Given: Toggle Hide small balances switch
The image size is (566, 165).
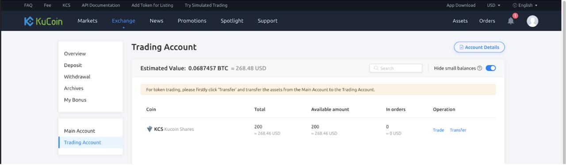Looking at the screenshot, I should 490,68.
